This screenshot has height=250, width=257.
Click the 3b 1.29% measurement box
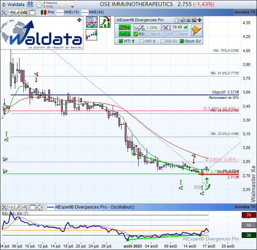(x=147, y=28)
